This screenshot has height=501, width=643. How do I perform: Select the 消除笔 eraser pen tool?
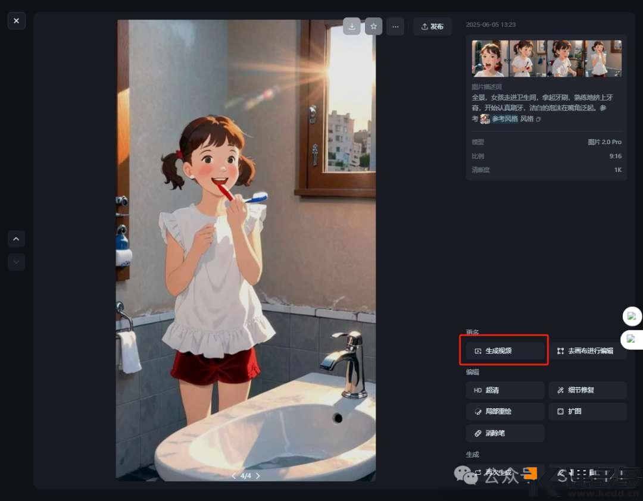tap(504, 433)
